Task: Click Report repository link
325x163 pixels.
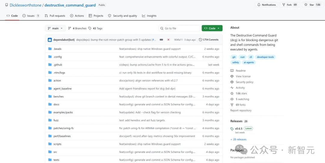Action: [x=241, y=110]
